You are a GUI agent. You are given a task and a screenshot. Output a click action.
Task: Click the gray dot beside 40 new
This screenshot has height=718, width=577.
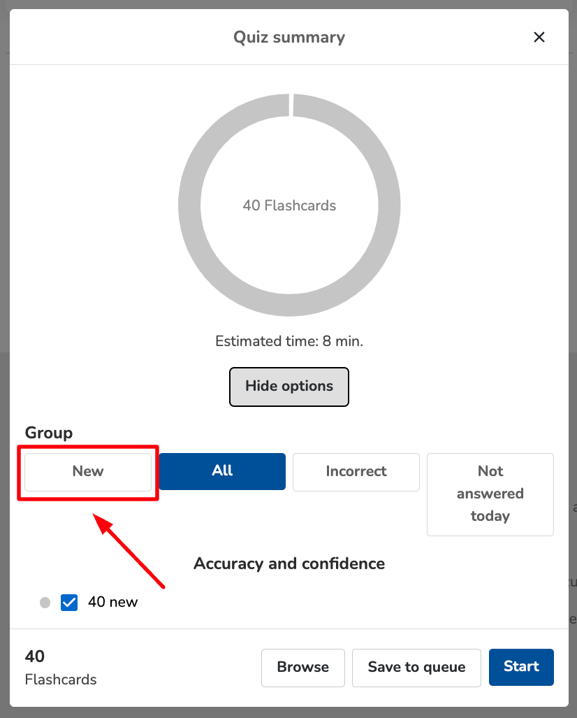[x=45, y=603]
